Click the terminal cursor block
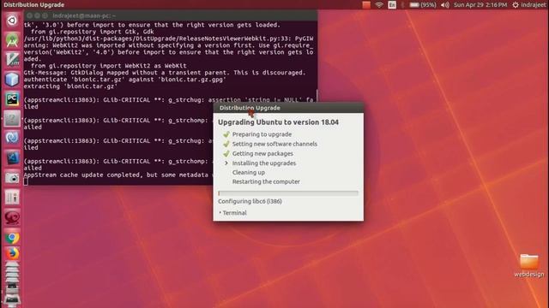The image size is (549, 308). (26, 181)
